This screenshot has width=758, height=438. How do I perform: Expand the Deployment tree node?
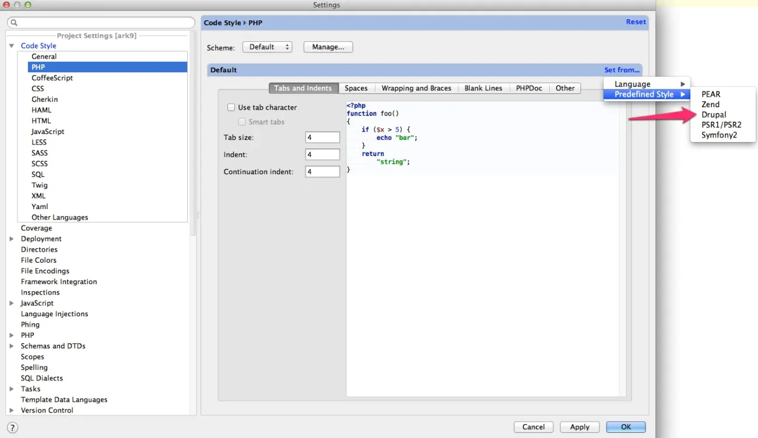tap(12, 239)
